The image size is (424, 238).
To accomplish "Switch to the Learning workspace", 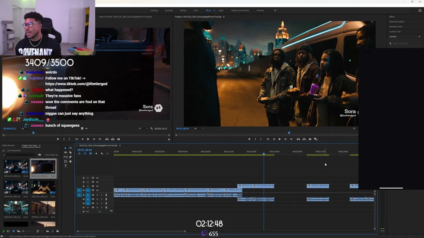I will 154,10.
